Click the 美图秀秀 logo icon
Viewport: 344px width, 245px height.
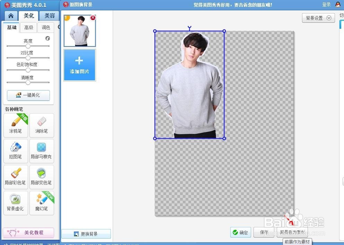pos(7,5)
